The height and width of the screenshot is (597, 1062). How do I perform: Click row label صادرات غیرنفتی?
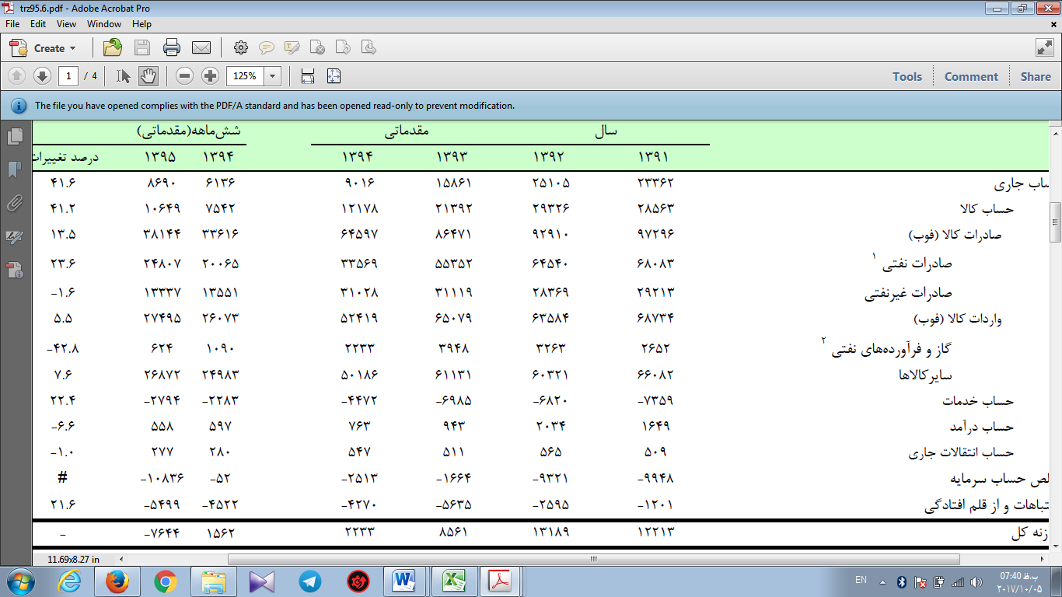pyautogui.click(x=908, y=293)
